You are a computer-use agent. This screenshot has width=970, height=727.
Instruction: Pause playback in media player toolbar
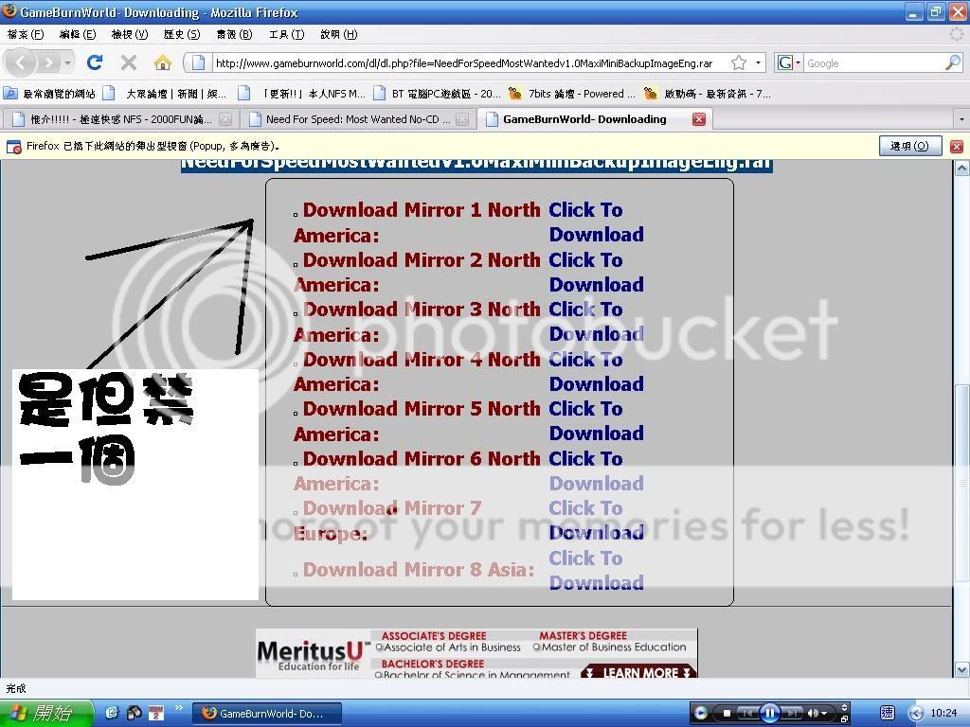(x=769, y=713)
